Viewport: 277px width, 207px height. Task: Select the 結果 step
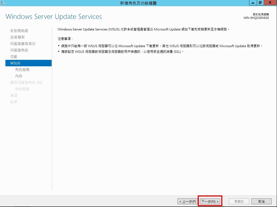pyautogui.click(x=14, y=102)
